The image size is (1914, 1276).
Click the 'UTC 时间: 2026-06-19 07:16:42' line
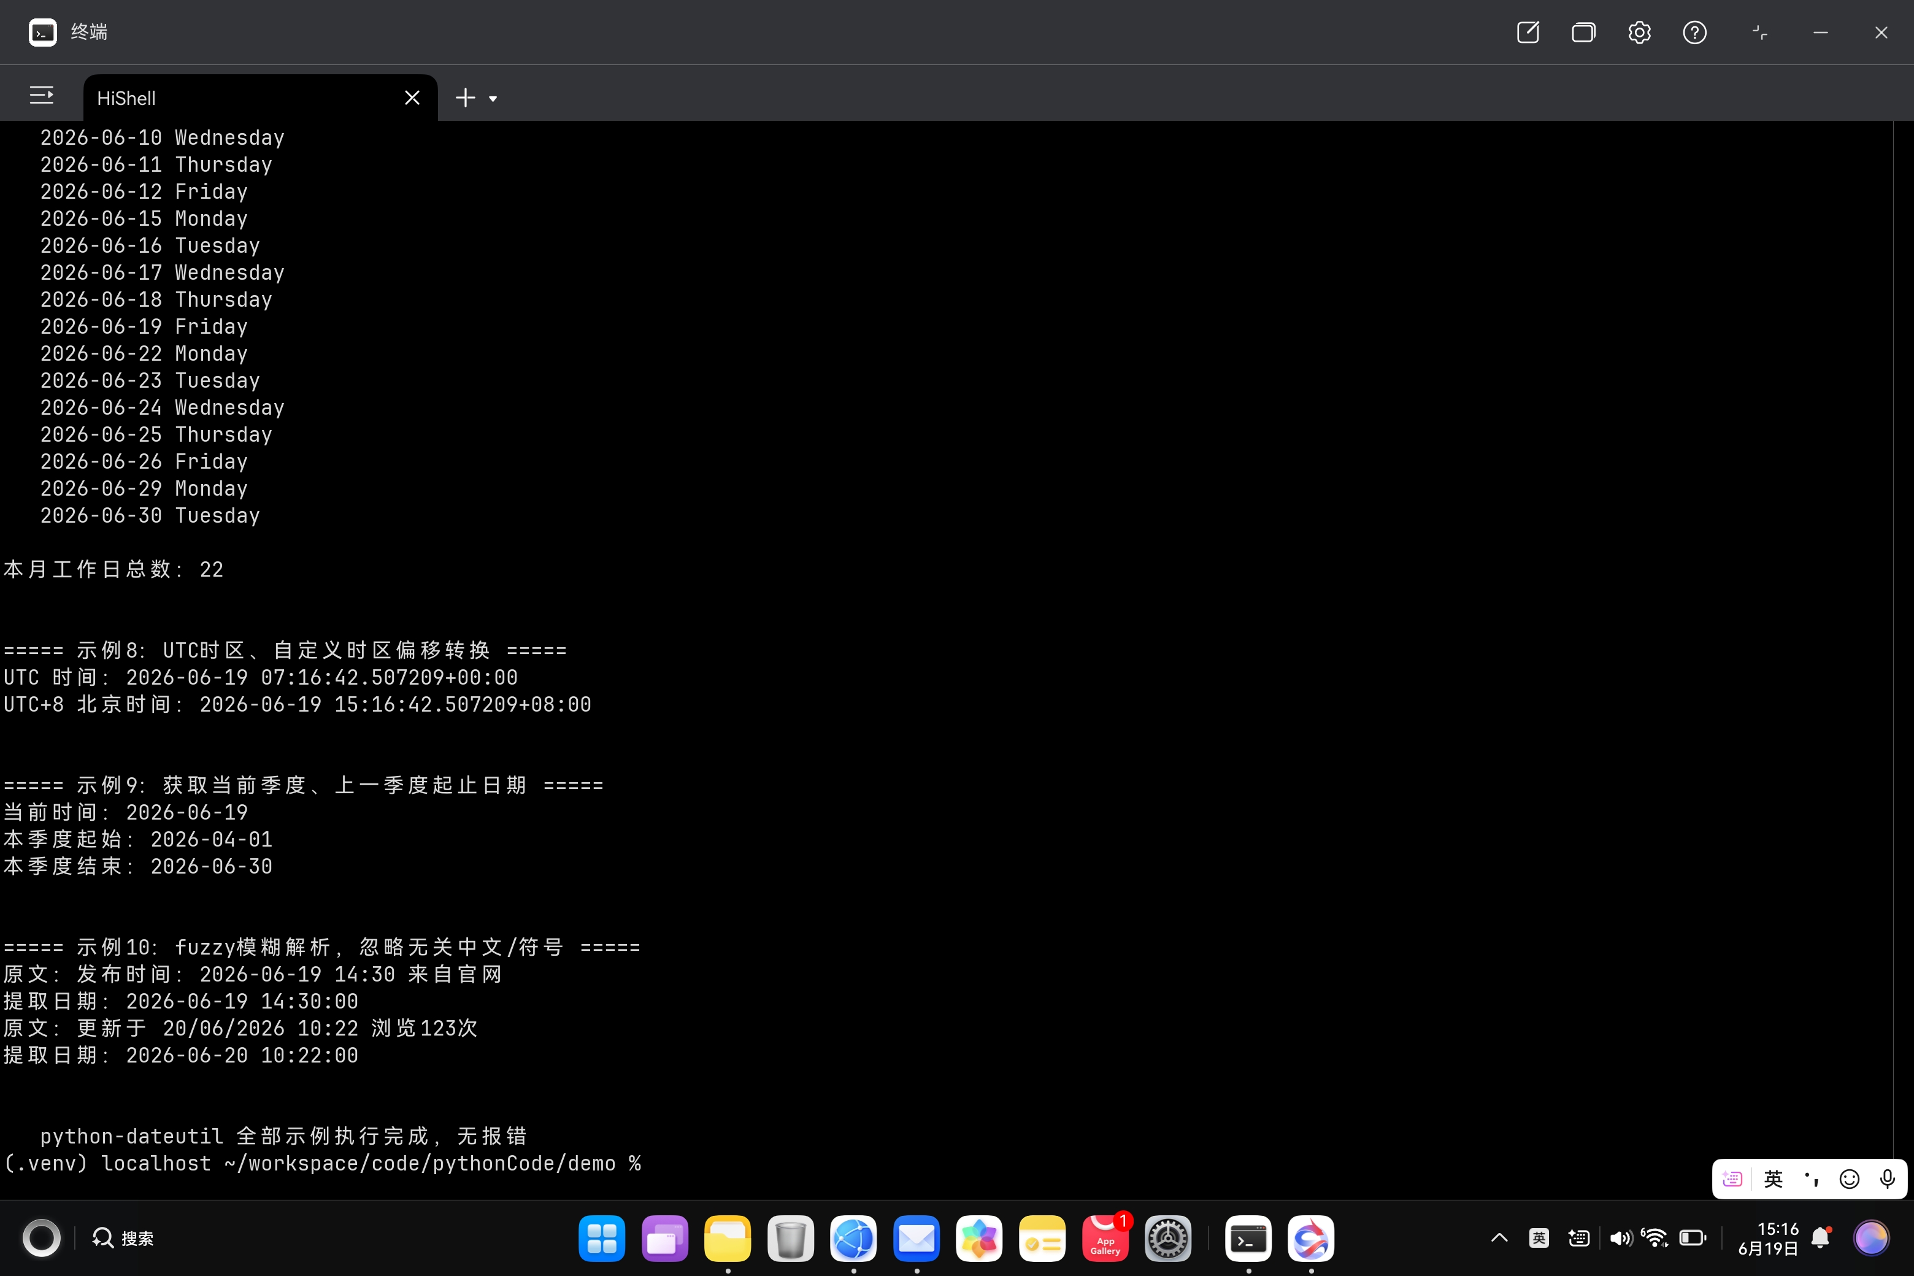(x=260, y=678)
